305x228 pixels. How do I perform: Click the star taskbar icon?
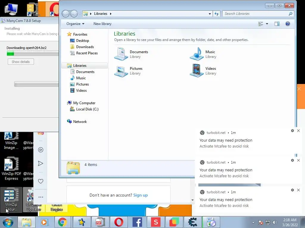pos(82,222)
